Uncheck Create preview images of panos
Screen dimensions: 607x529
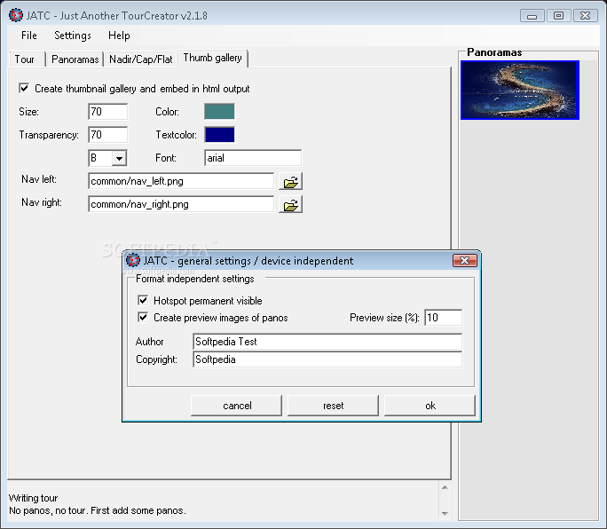[143, 318]
